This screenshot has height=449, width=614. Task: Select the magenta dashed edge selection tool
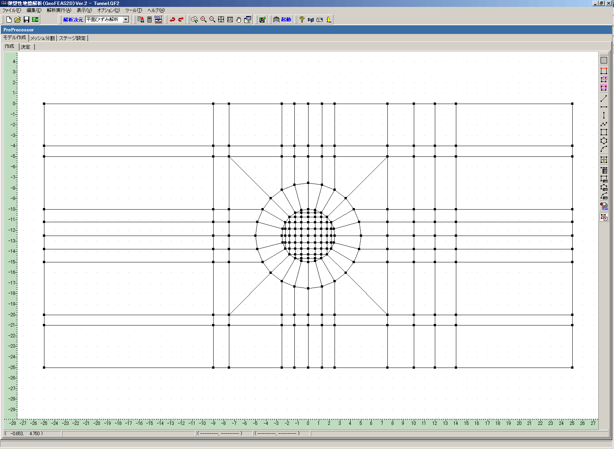604,88
